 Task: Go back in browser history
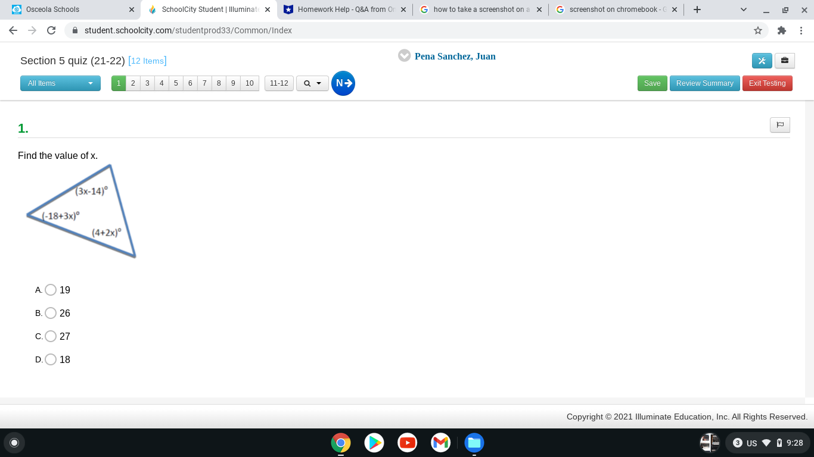click(13, 30)
